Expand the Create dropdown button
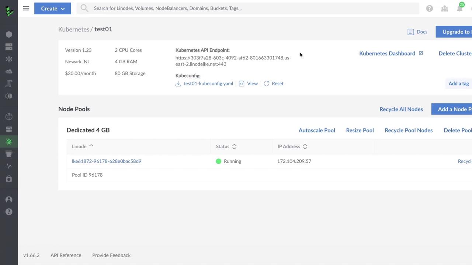This screenshot has height=265, width=472. pos(52,8)
